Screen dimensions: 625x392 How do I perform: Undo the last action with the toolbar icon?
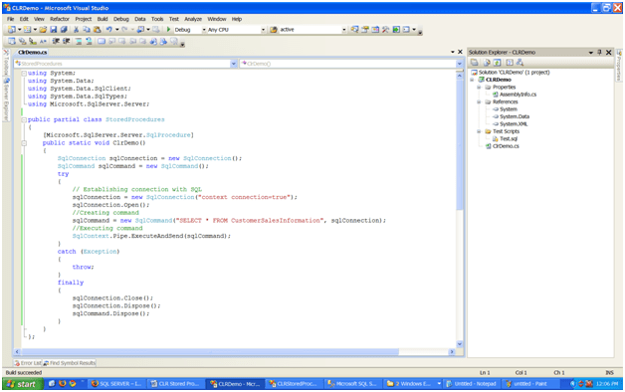point(109,30)
